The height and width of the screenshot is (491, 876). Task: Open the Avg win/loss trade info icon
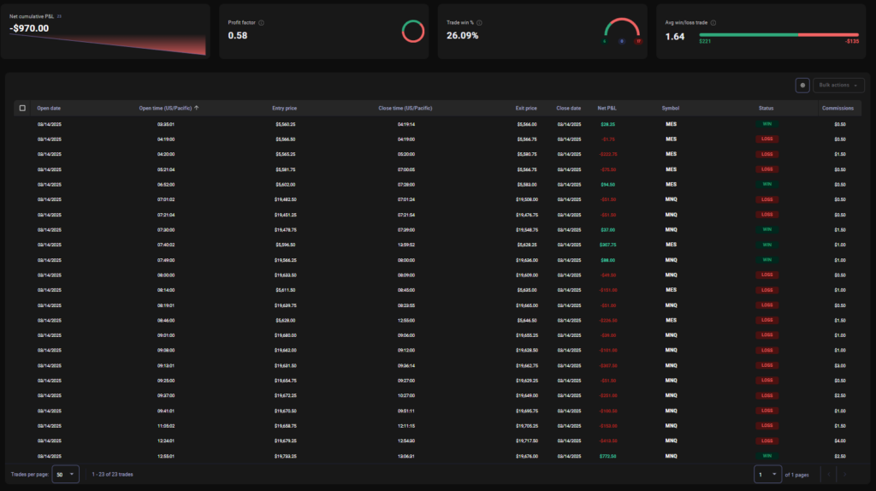(713, 23)
